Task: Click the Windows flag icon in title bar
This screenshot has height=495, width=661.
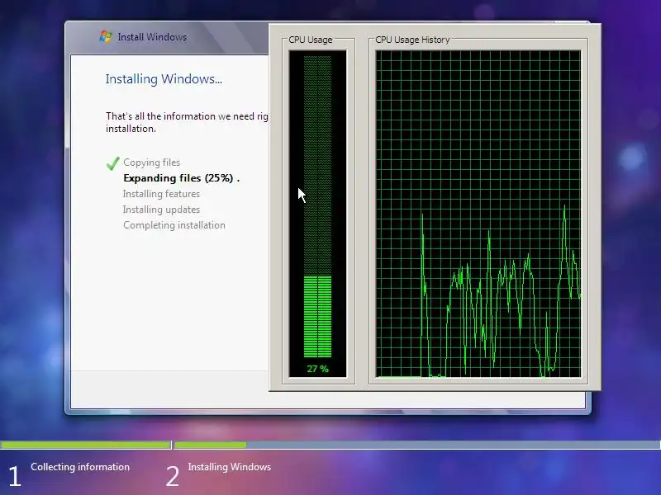Action: (106, 36)
